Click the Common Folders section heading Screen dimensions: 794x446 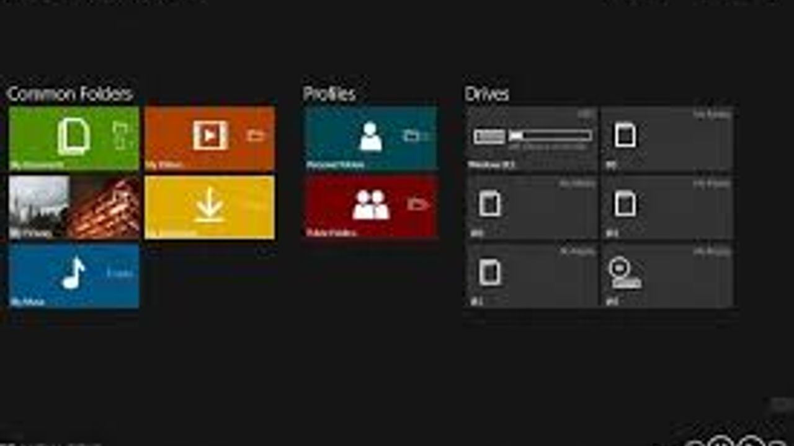coord(69,94)
